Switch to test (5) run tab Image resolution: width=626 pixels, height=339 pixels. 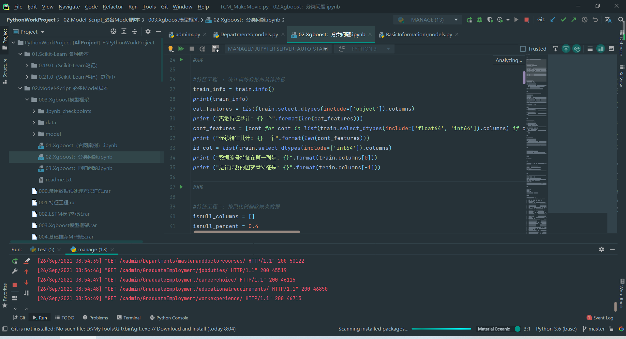[46, 250]
